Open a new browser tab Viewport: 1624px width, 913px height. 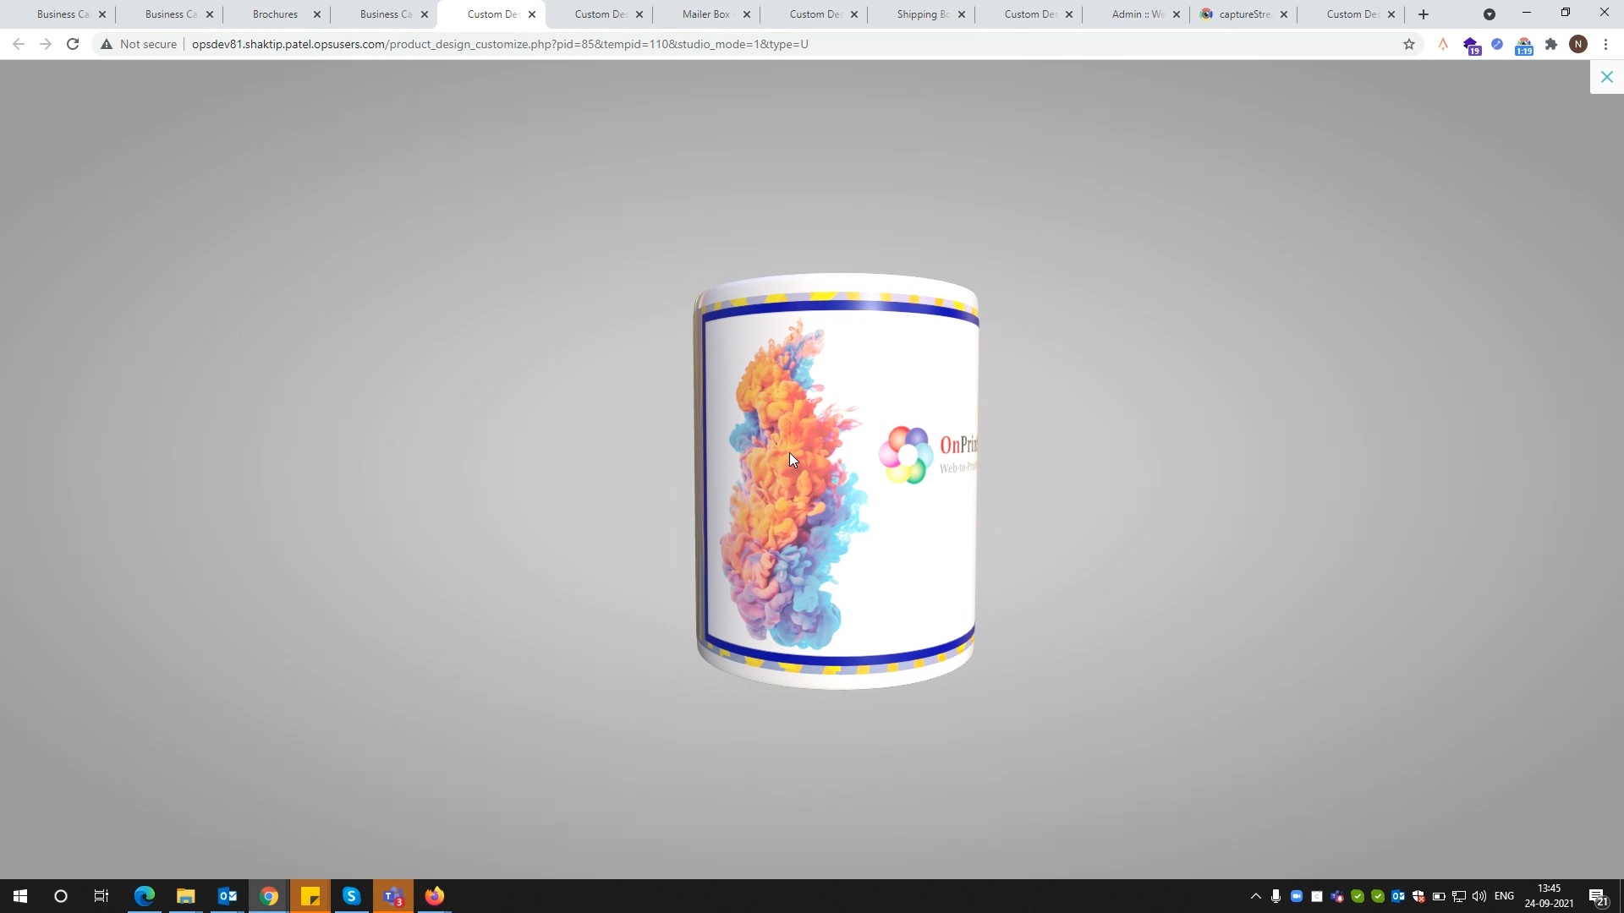pyautogui.click(x=1424, y=14)
